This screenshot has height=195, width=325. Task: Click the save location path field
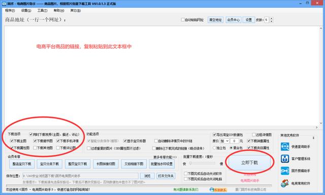click(x=80, y=176)
